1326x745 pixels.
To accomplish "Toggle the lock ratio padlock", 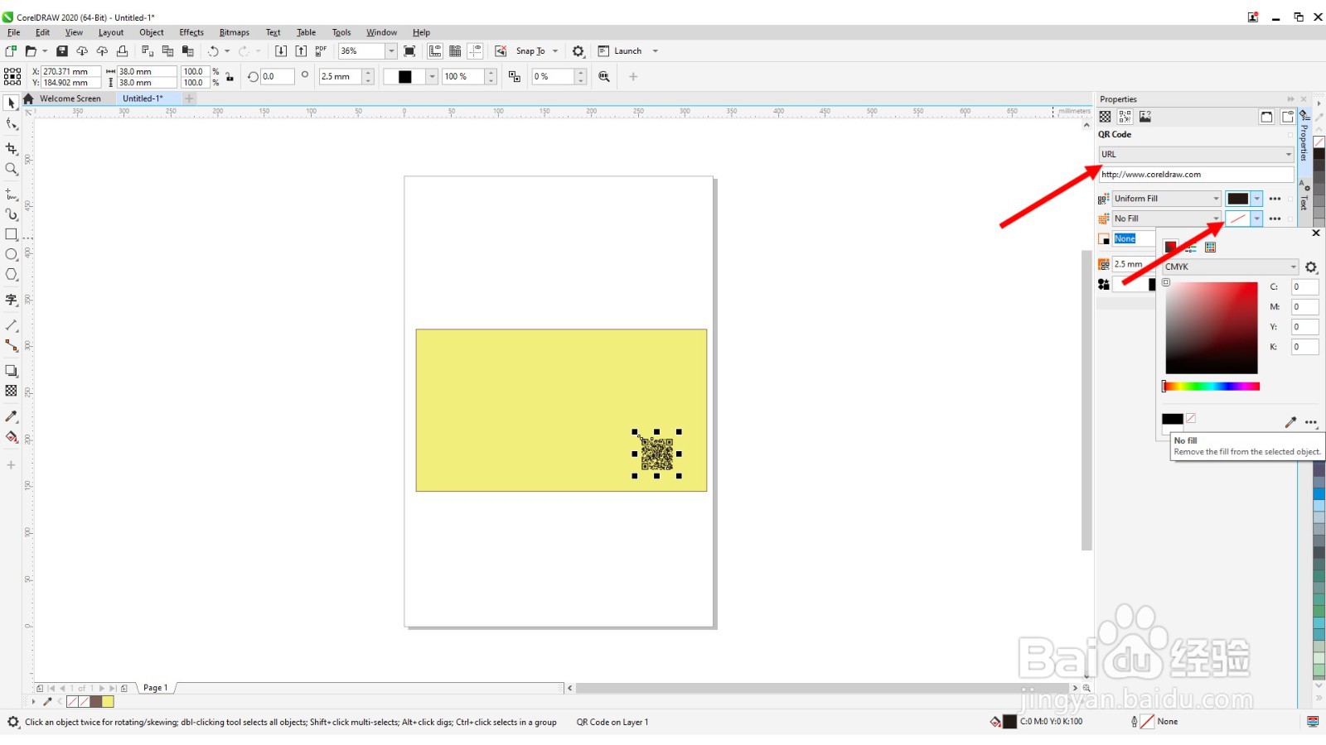I will click(230, 76).
